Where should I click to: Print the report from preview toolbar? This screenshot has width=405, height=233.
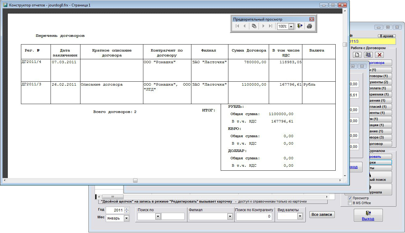coord(309,26)
